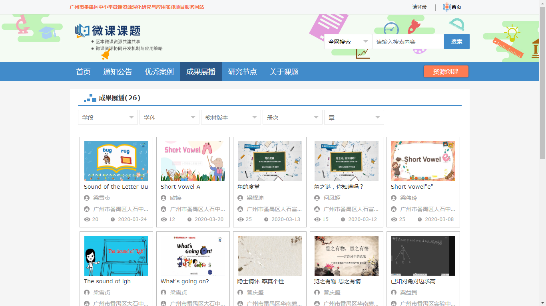
Task: Click the site title link at top left
Action: pyautogui.click(x=137, y=7)
